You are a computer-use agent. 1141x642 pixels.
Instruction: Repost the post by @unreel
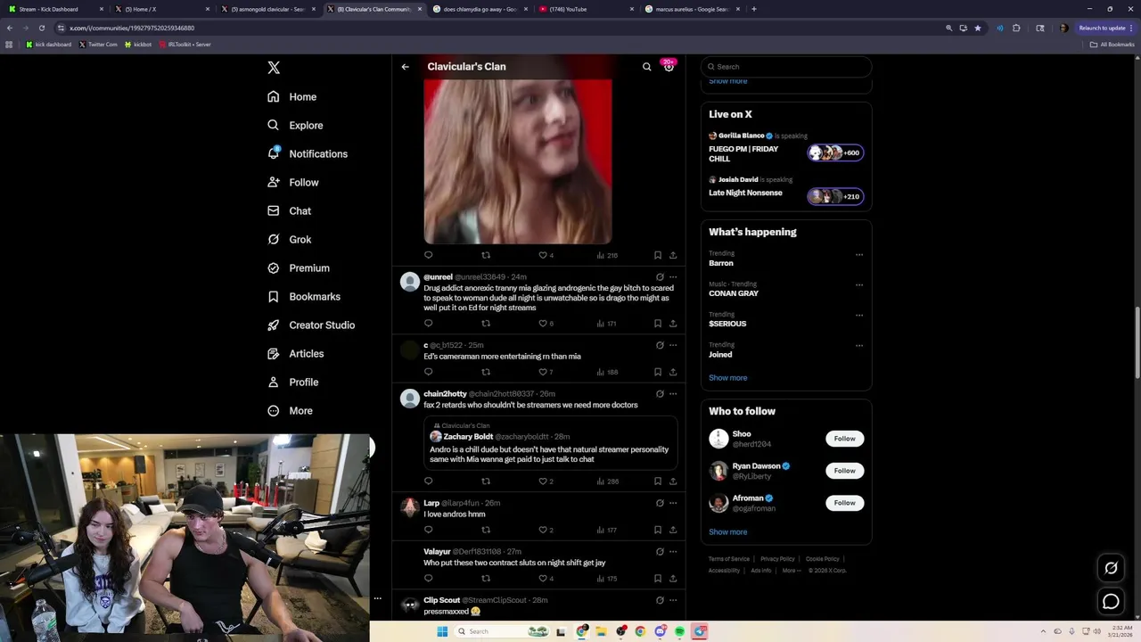tap(486, 324)
